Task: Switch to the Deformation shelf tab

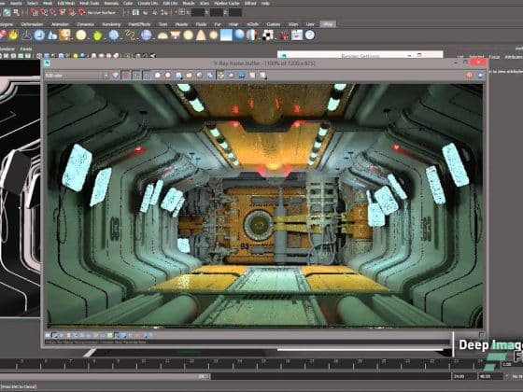Action: click(x=32, y=24)
